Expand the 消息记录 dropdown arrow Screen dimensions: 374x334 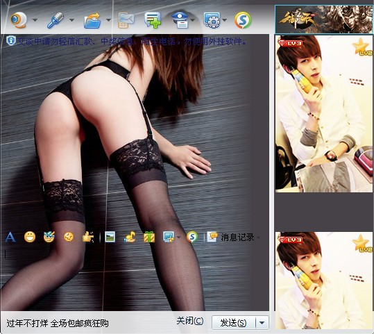click(x=258, y=237)
